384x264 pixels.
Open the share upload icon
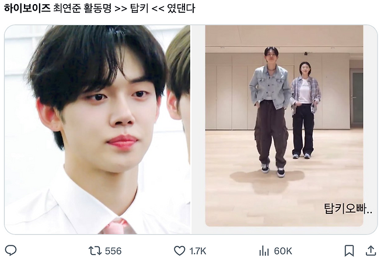[x=371, y=251]
